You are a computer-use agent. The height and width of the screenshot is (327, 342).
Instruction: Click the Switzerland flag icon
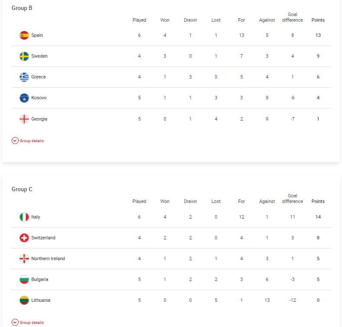click(24, 238)
